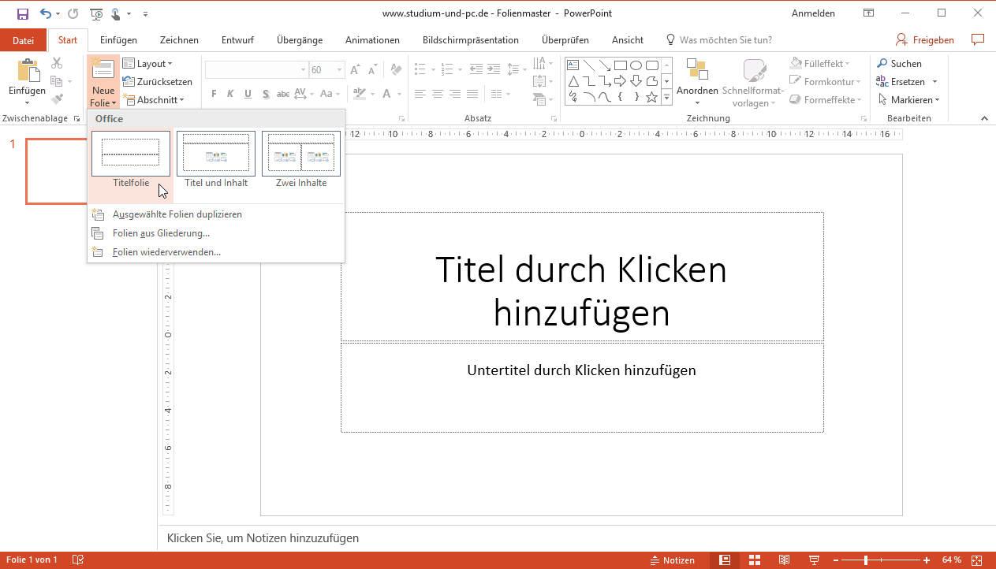996x569 pixels.
Task: Click the notes area to add notes
Action: point(576,538)
